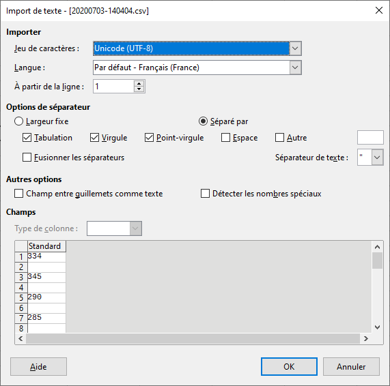Open the Jeu de caractères dropdown

295,48
